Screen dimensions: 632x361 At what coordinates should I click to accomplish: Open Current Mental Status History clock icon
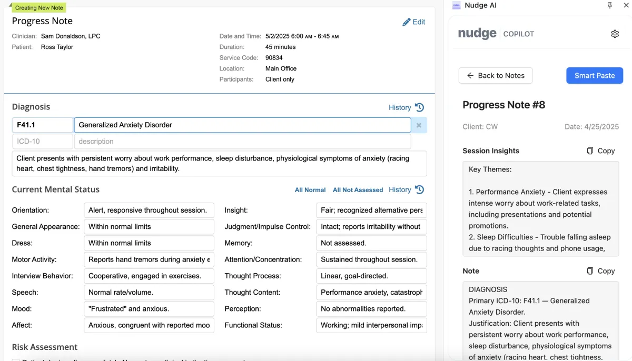tap(419, 189)
